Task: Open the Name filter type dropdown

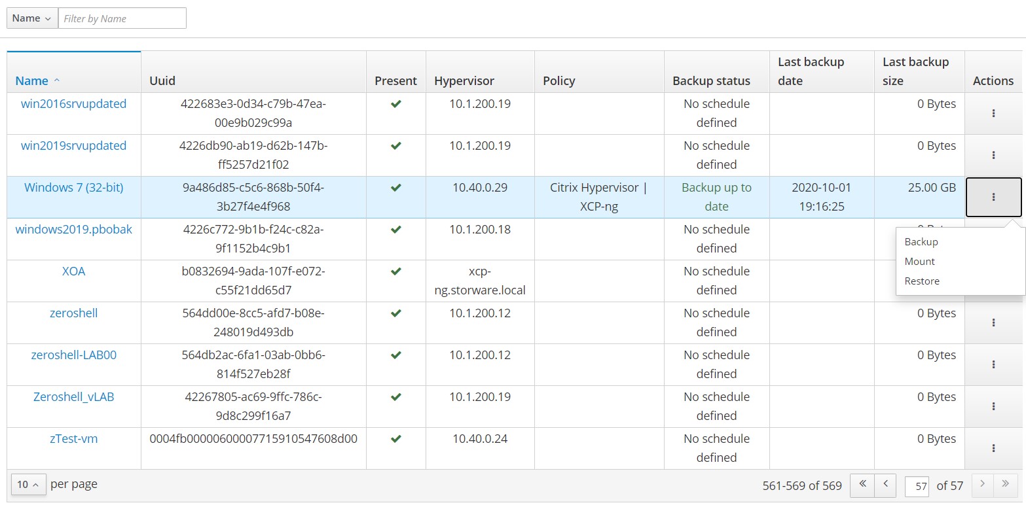Action: pos(32,18)
